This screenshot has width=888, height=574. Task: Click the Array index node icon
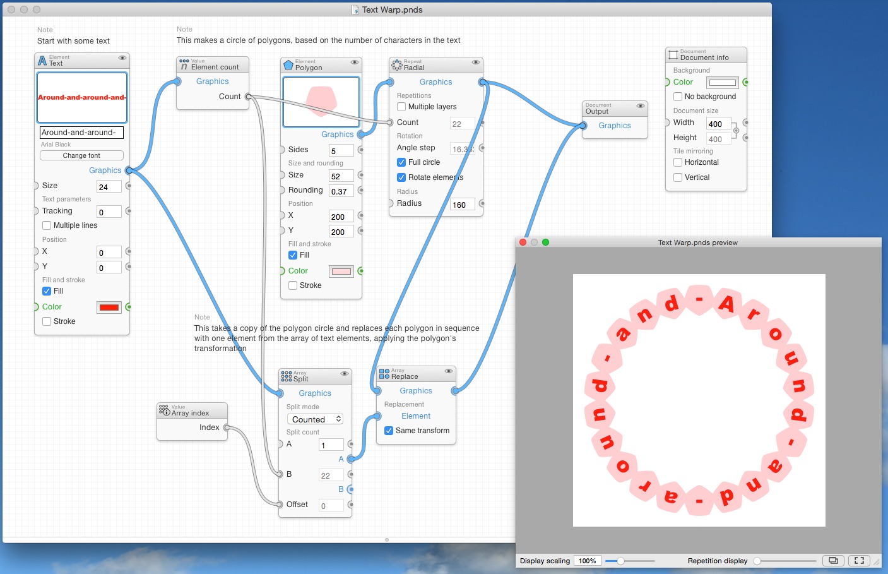pos(164,410)
